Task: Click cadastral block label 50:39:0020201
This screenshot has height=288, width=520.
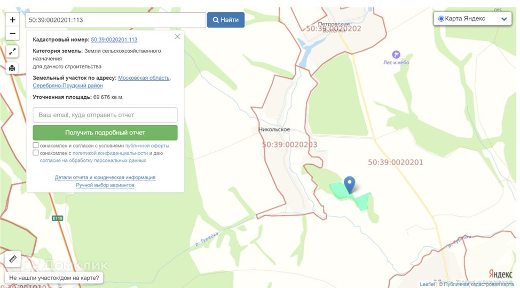Action: point(395,162)
